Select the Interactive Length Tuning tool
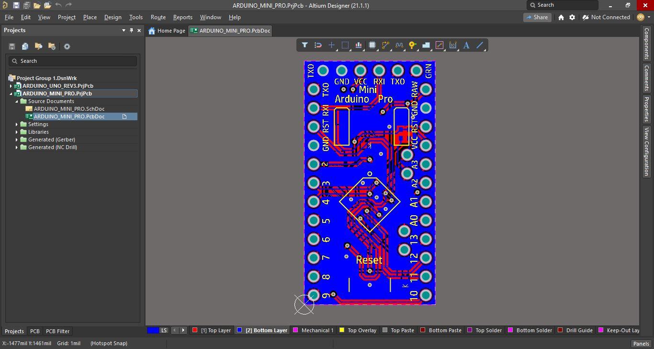This screenshot has width=654, height=349. point(399,45)
